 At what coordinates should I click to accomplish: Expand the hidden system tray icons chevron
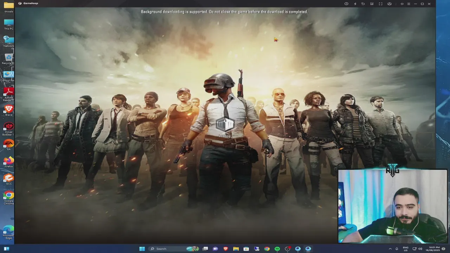(x=390, y=249)
